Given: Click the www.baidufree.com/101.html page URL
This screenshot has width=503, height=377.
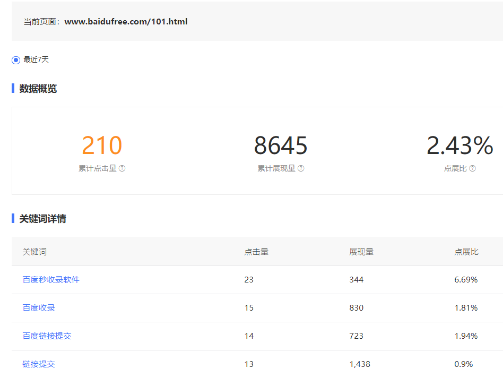Looking at the screenshot, I should pyautogui.click(x=126, y=22).
